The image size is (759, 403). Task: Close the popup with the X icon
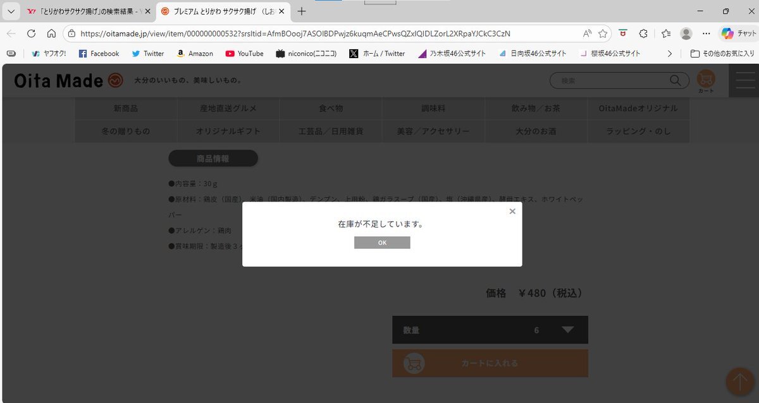[512, 212]
